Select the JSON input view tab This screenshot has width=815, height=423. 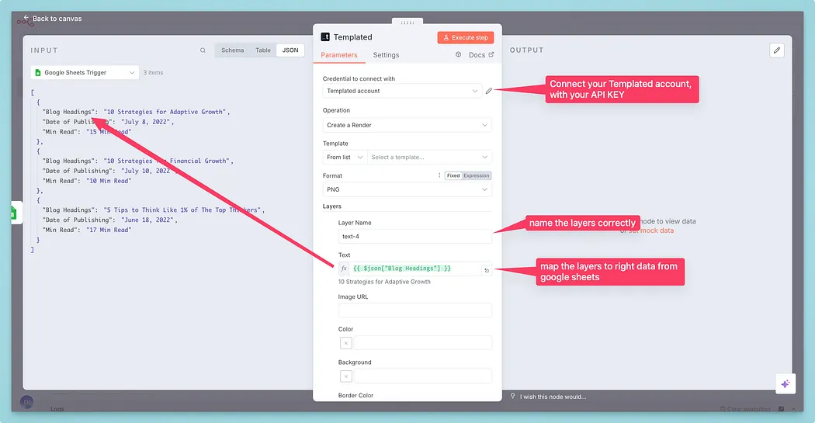tap(290, 50)
